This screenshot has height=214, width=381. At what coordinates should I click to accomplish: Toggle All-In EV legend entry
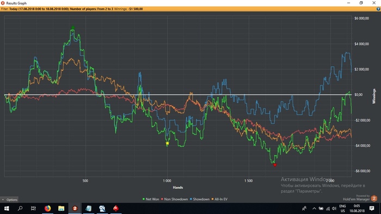(x=219, y=199)
